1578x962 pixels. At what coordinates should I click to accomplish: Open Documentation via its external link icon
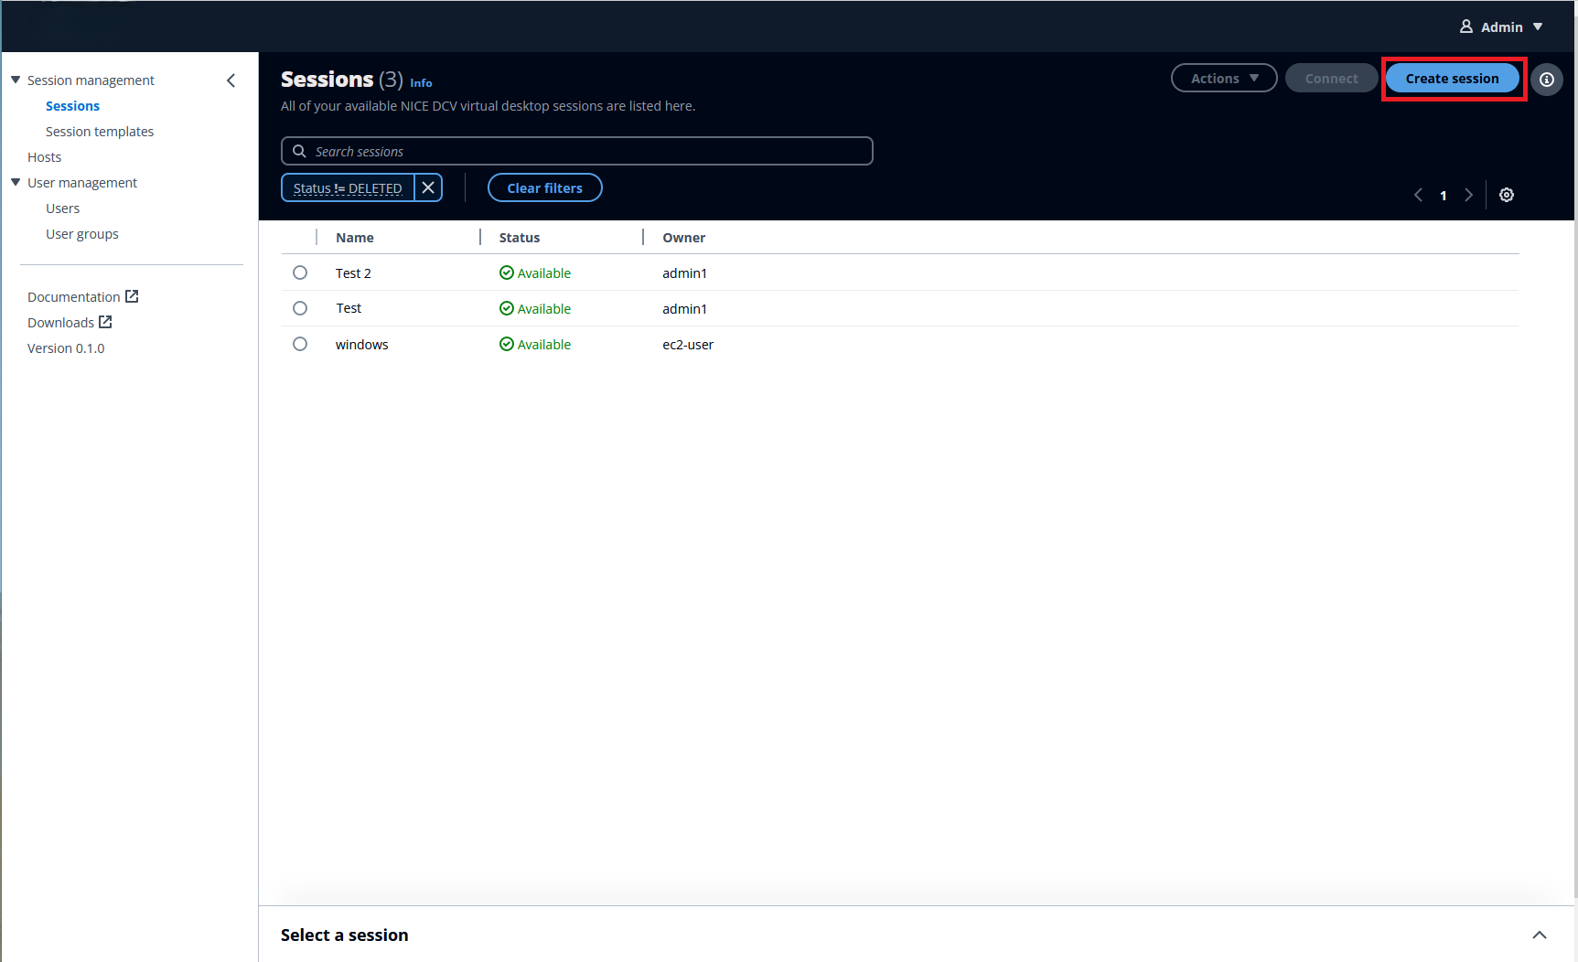(x=133, y=295)
